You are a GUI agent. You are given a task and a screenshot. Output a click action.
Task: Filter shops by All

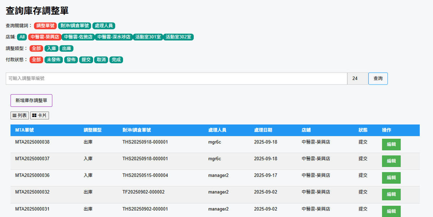coord(22,37)
